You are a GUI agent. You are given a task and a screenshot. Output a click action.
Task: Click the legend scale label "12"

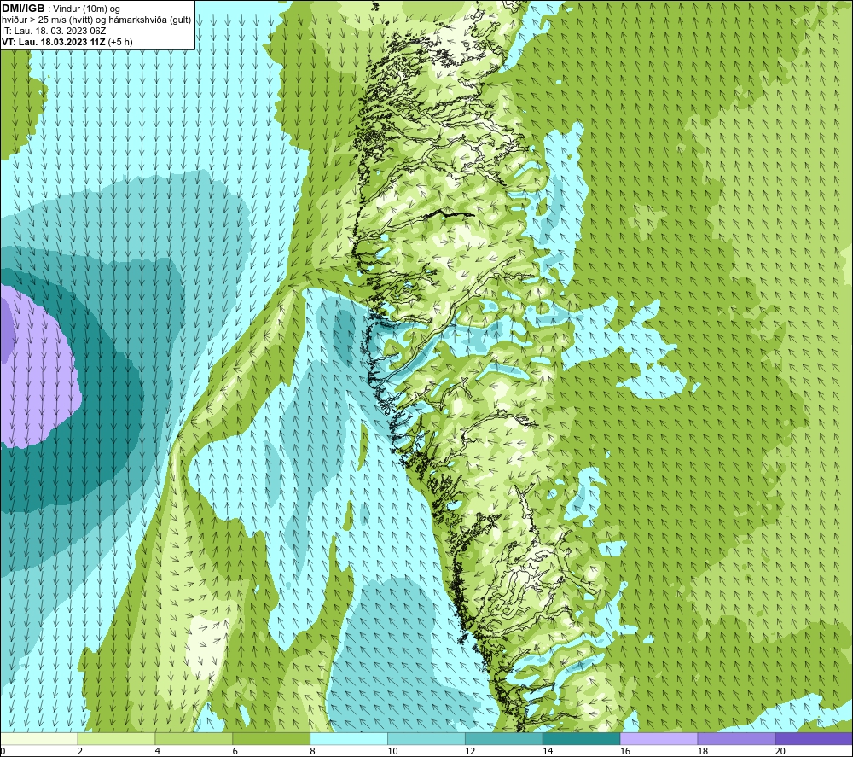470,751
